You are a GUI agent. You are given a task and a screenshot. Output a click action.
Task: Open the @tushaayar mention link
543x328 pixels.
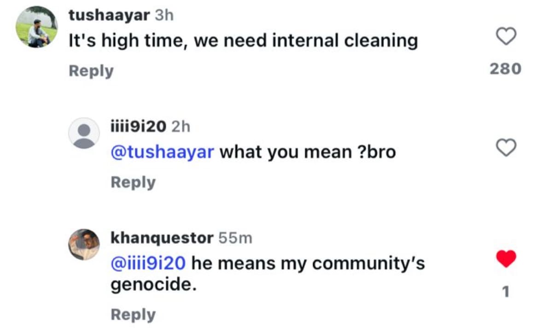tap(163, 152)
